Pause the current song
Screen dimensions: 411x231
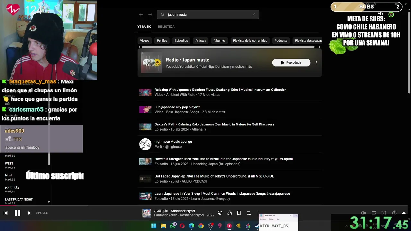coord(17,213)
